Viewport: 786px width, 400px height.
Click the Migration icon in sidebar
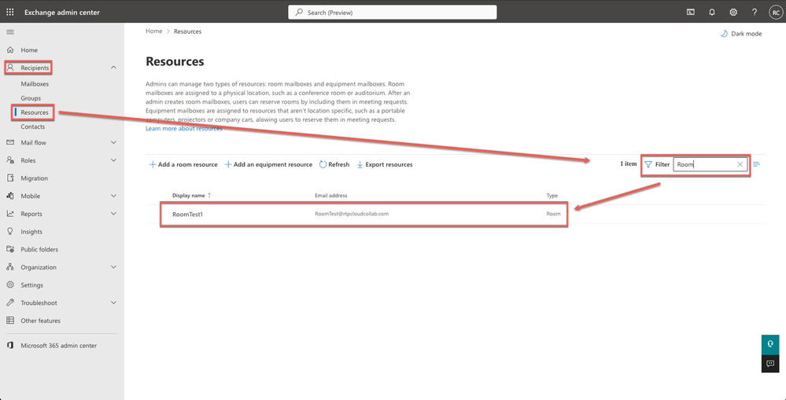[x=10, y=178]
